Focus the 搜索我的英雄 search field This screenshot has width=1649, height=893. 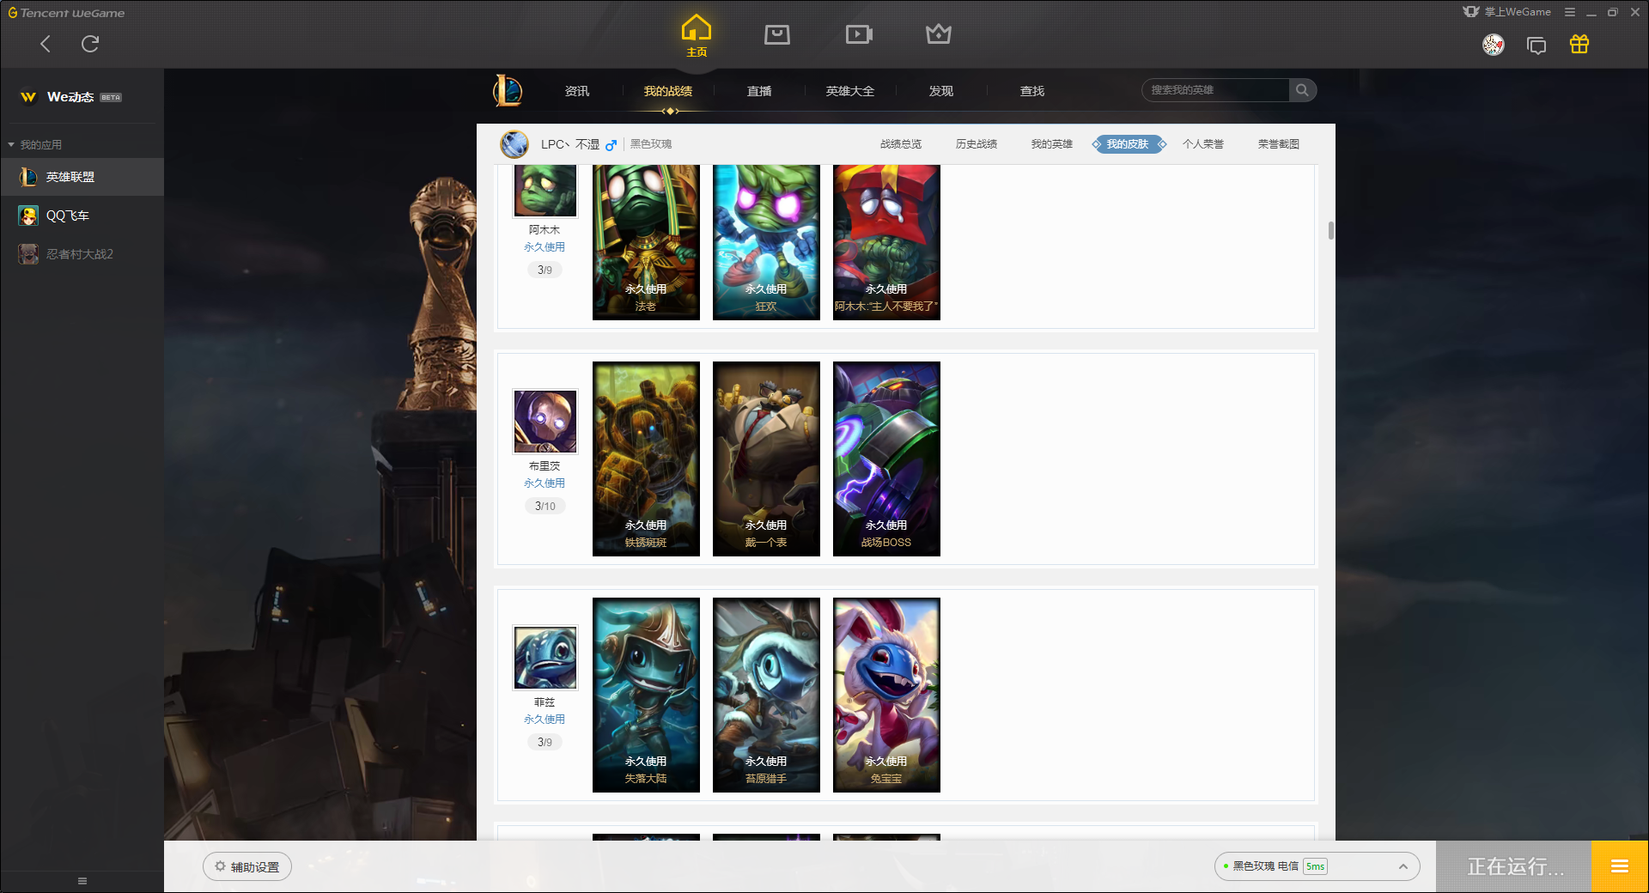coord(1215,90)
